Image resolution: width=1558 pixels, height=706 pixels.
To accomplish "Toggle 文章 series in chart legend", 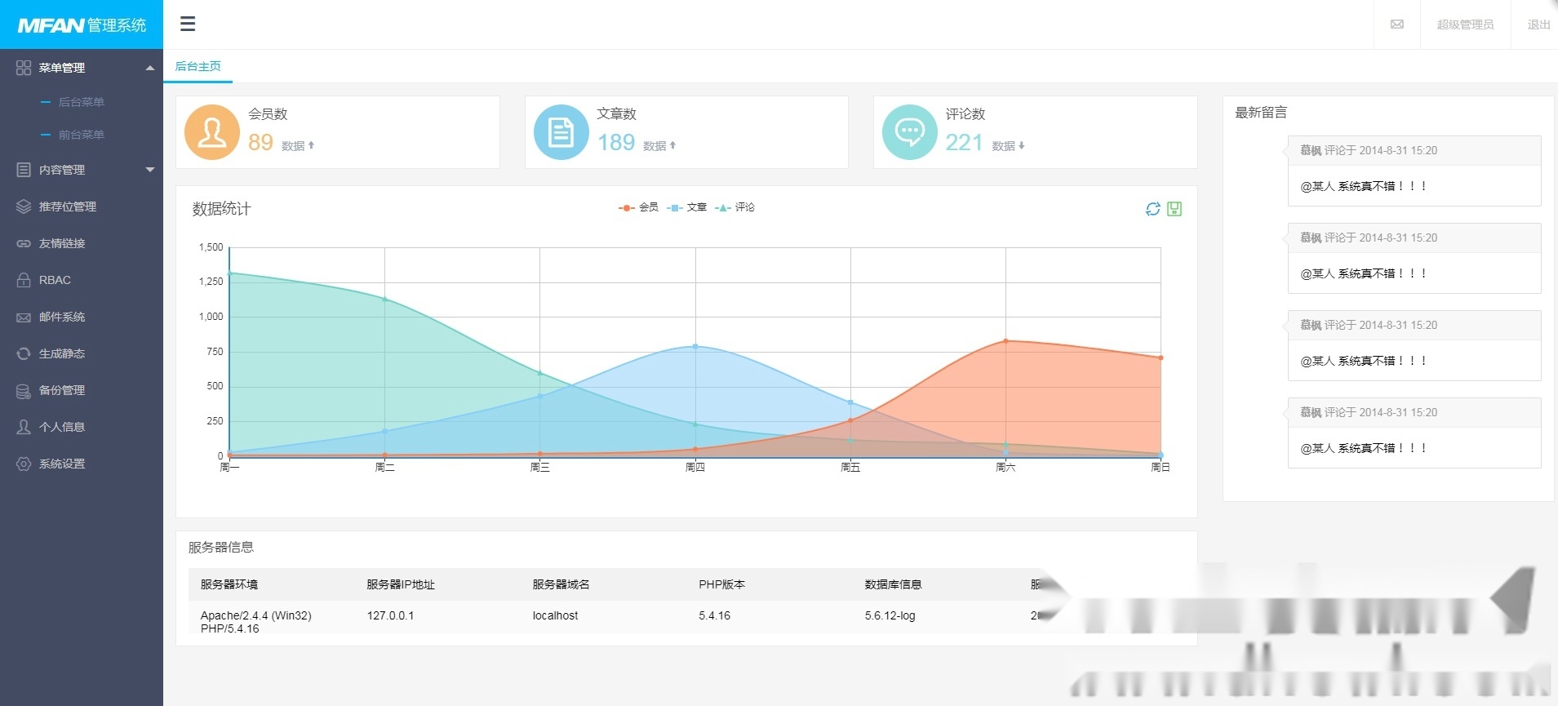I will click(x=687, y=207).
